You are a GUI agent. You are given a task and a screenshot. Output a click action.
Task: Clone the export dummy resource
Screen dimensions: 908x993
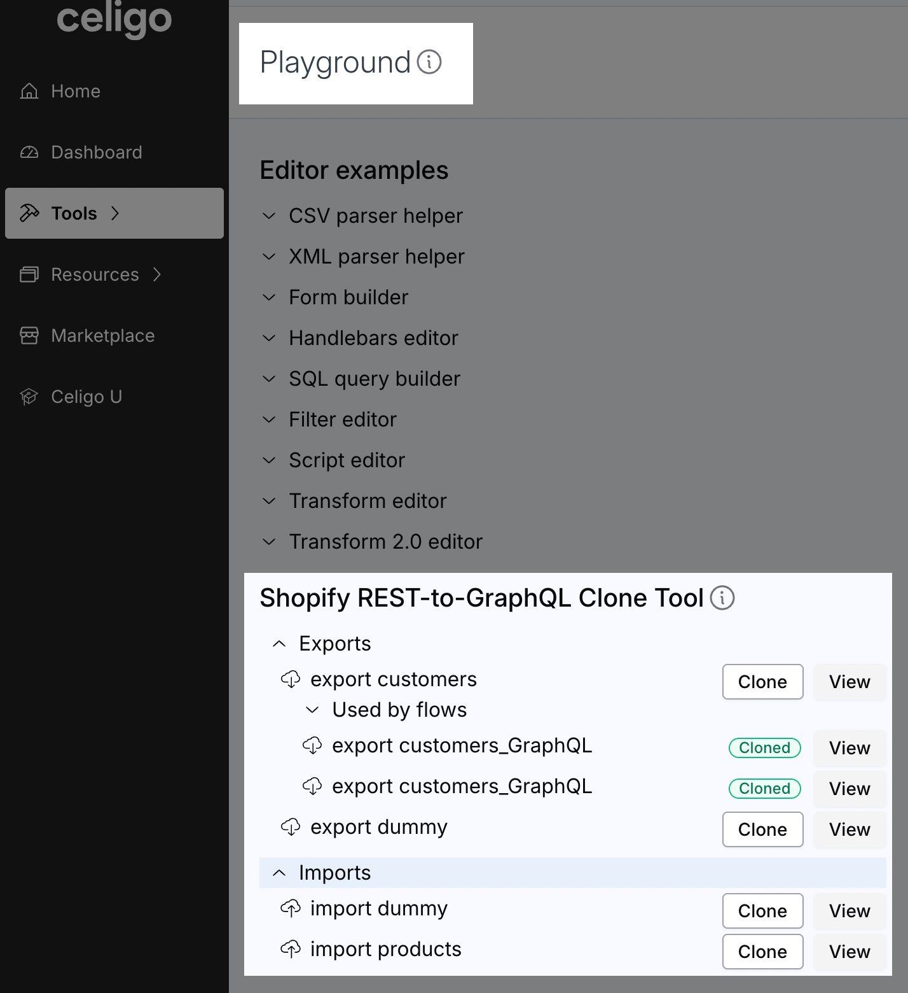[x=763, y=829]
